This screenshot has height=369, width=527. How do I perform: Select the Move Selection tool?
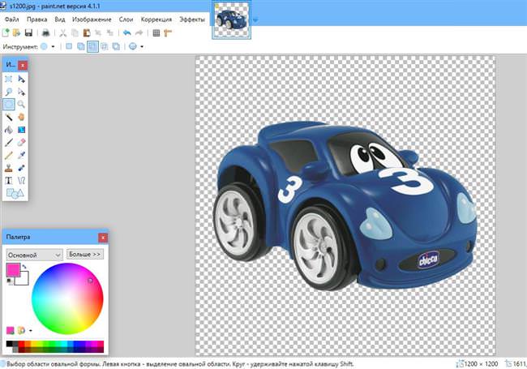click(x=22, y=92)
